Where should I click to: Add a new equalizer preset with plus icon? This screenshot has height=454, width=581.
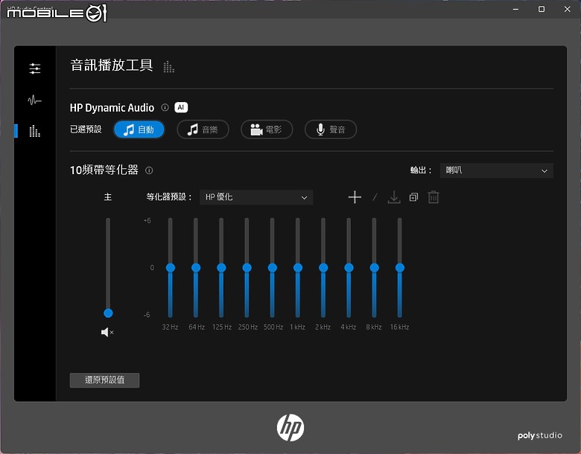coord(355,197)
